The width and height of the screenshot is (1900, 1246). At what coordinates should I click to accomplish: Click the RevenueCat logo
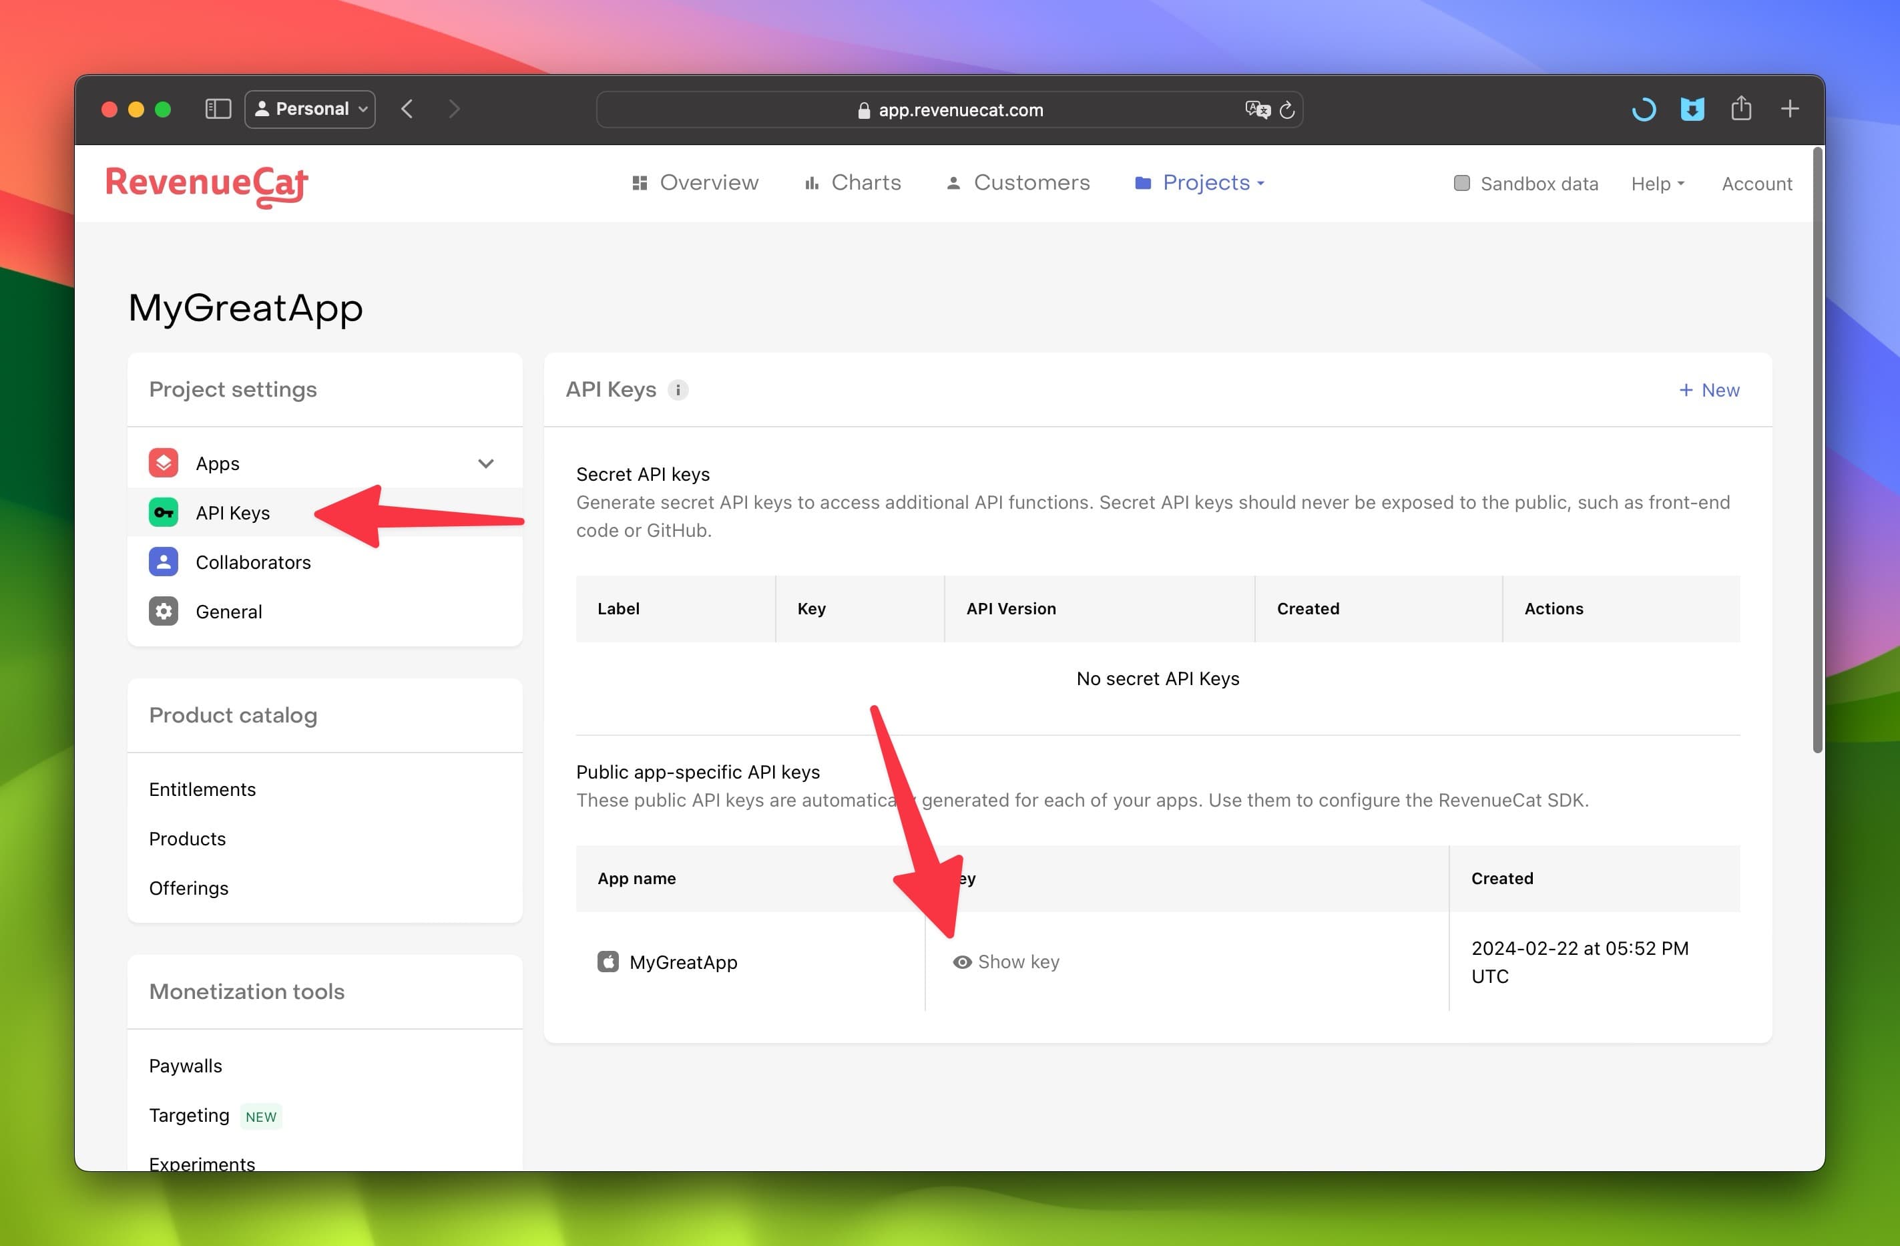pos(207,186)
